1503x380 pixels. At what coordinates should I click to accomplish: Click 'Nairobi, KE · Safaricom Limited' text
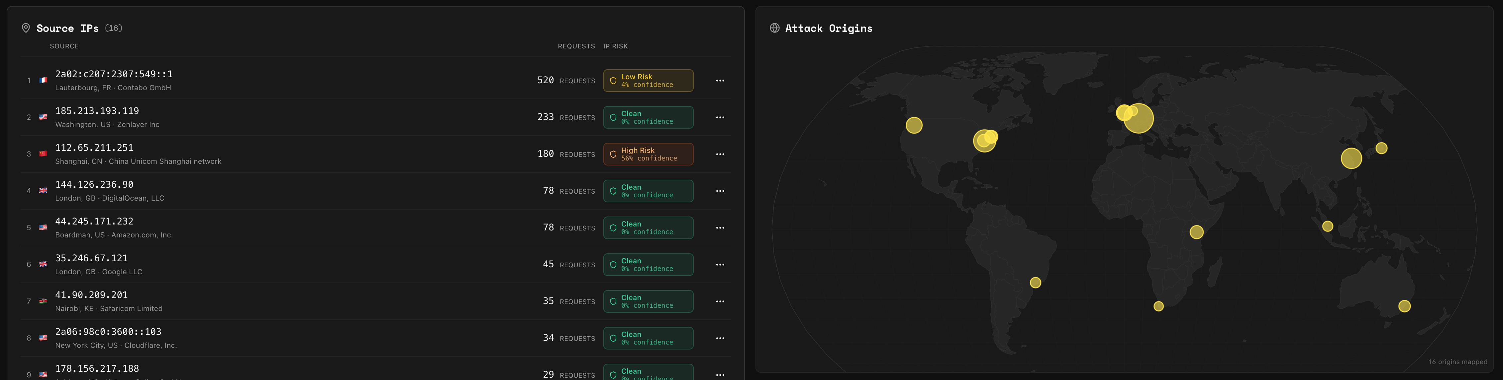[x=109, y=308]
